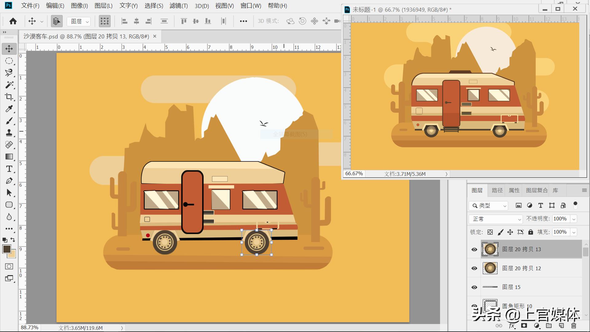Hide layer 图层 20 拷贝 13
The image size is (590, 332).
pos(474,249)
